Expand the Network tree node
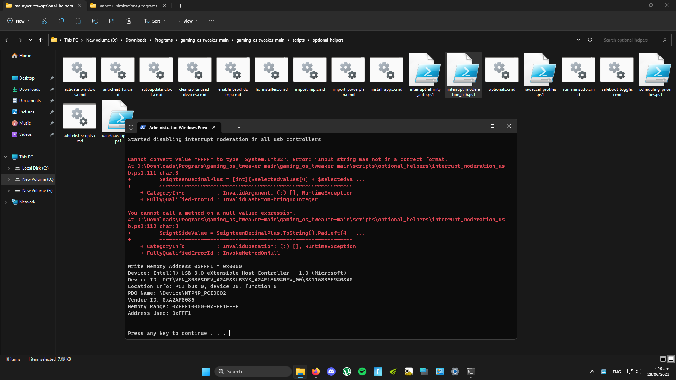 [x=6, y=202]
